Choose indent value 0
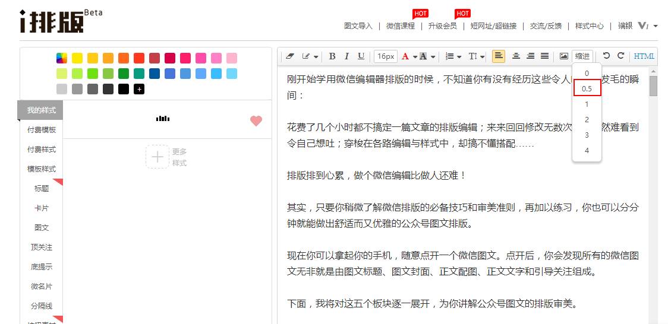 tap(587, 73)
